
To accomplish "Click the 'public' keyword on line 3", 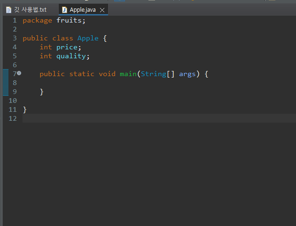I will [35, 39].
